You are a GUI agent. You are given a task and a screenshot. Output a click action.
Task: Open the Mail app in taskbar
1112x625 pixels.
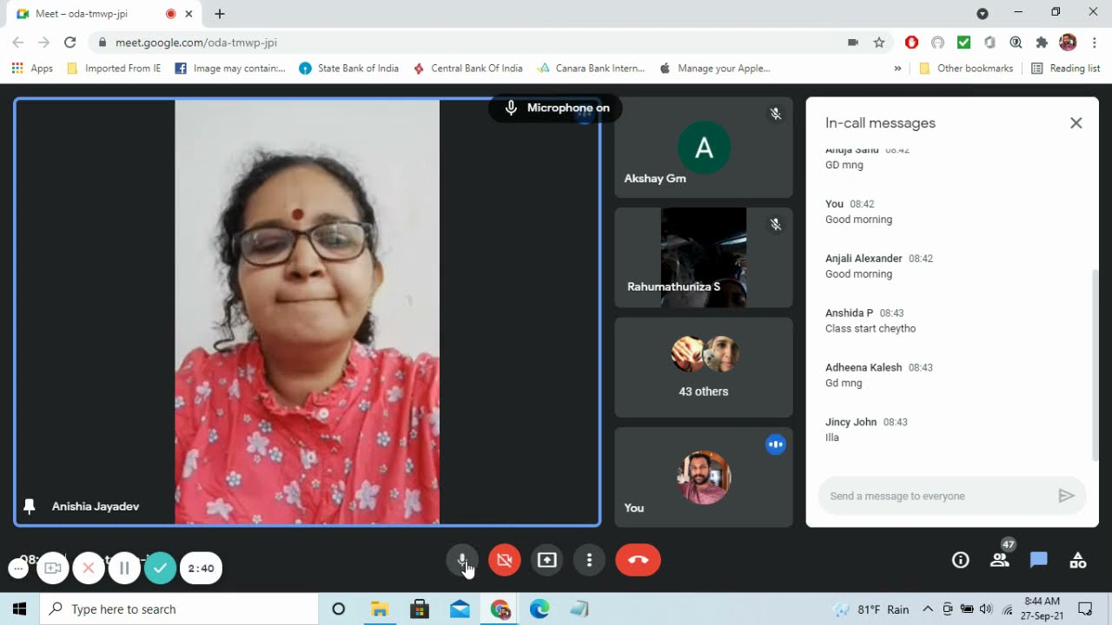click(460, 609)
